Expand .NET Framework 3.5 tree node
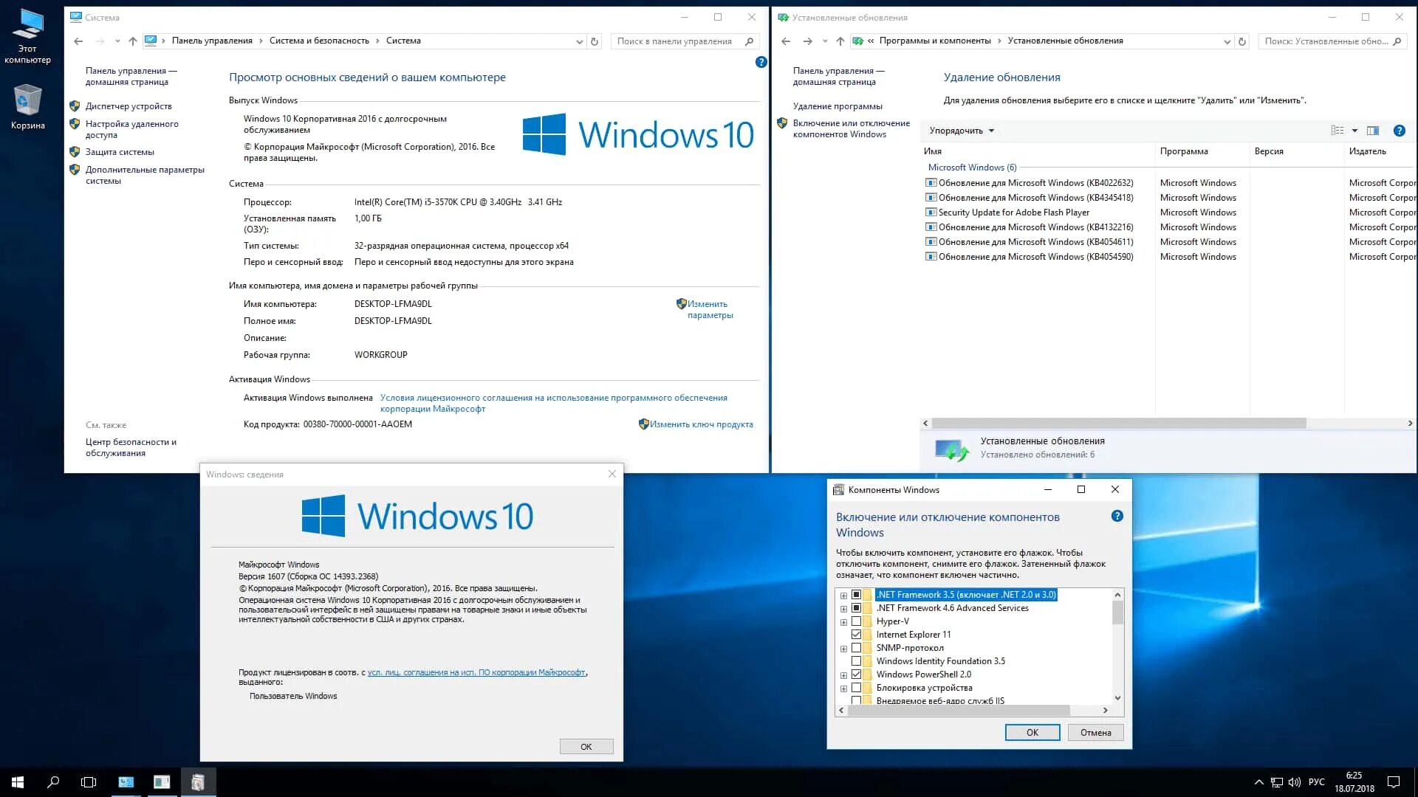The image size is (1418, 797). tap(843, 596)
